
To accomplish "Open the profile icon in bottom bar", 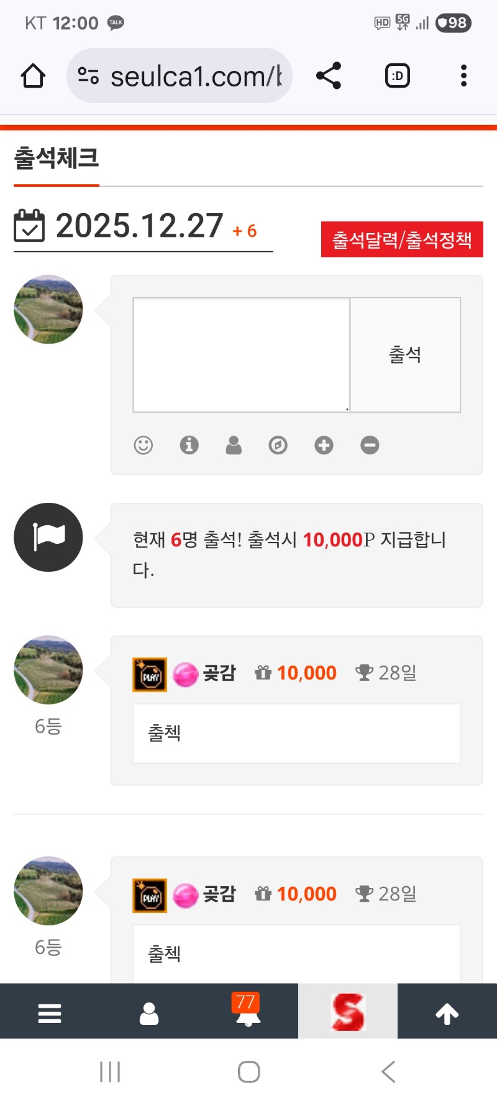I will pyautogui.click(x=149, y=1014).
